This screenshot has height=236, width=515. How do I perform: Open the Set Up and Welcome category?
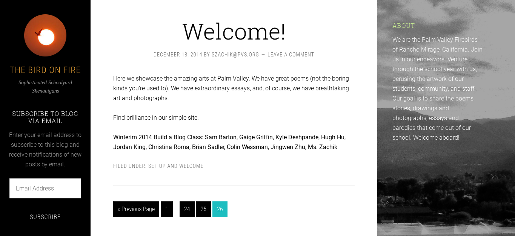pyautogui.click(x=176, y=166)
